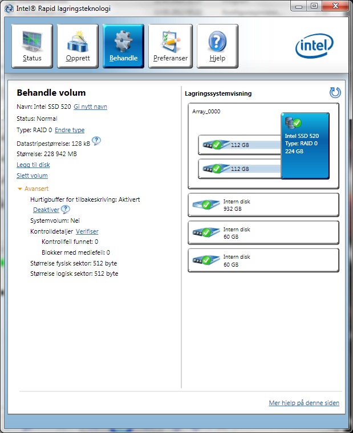This screenshot has height=433, width=353.
Task: Click Størrelse logisk sektor: 512 byte
Action: pos(74,273)
